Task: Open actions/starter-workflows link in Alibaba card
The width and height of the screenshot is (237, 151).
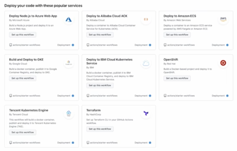Action: [x=104, y=45]
